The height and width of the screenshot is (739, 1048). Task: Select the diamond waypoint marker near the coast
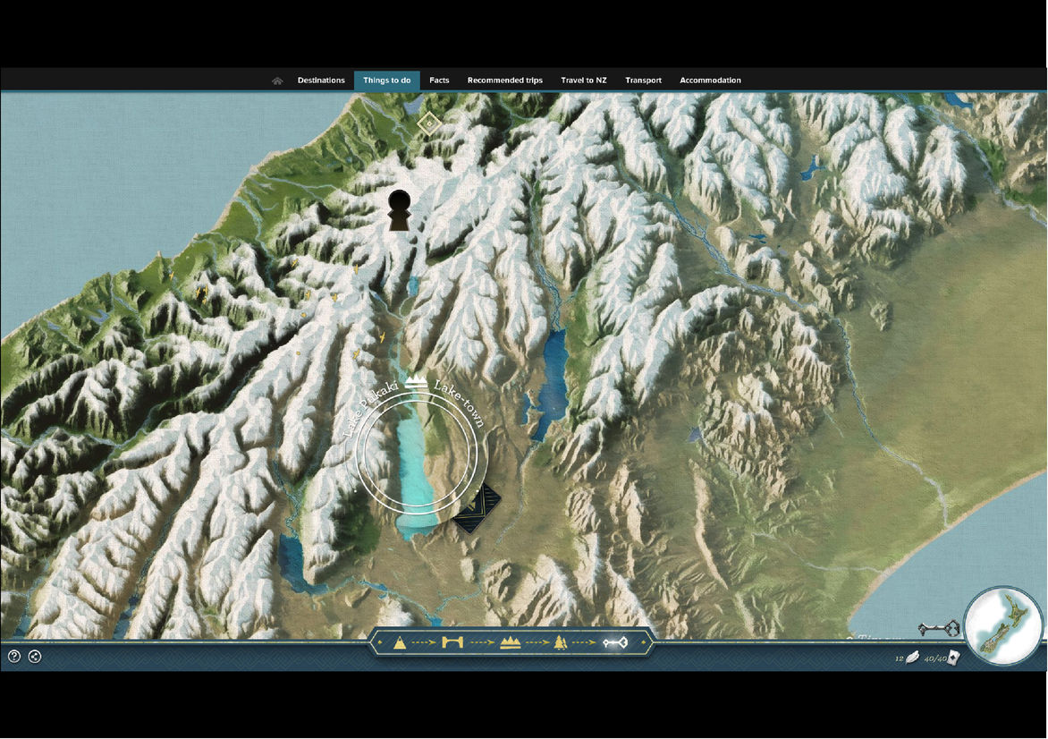tap(429, 123)
